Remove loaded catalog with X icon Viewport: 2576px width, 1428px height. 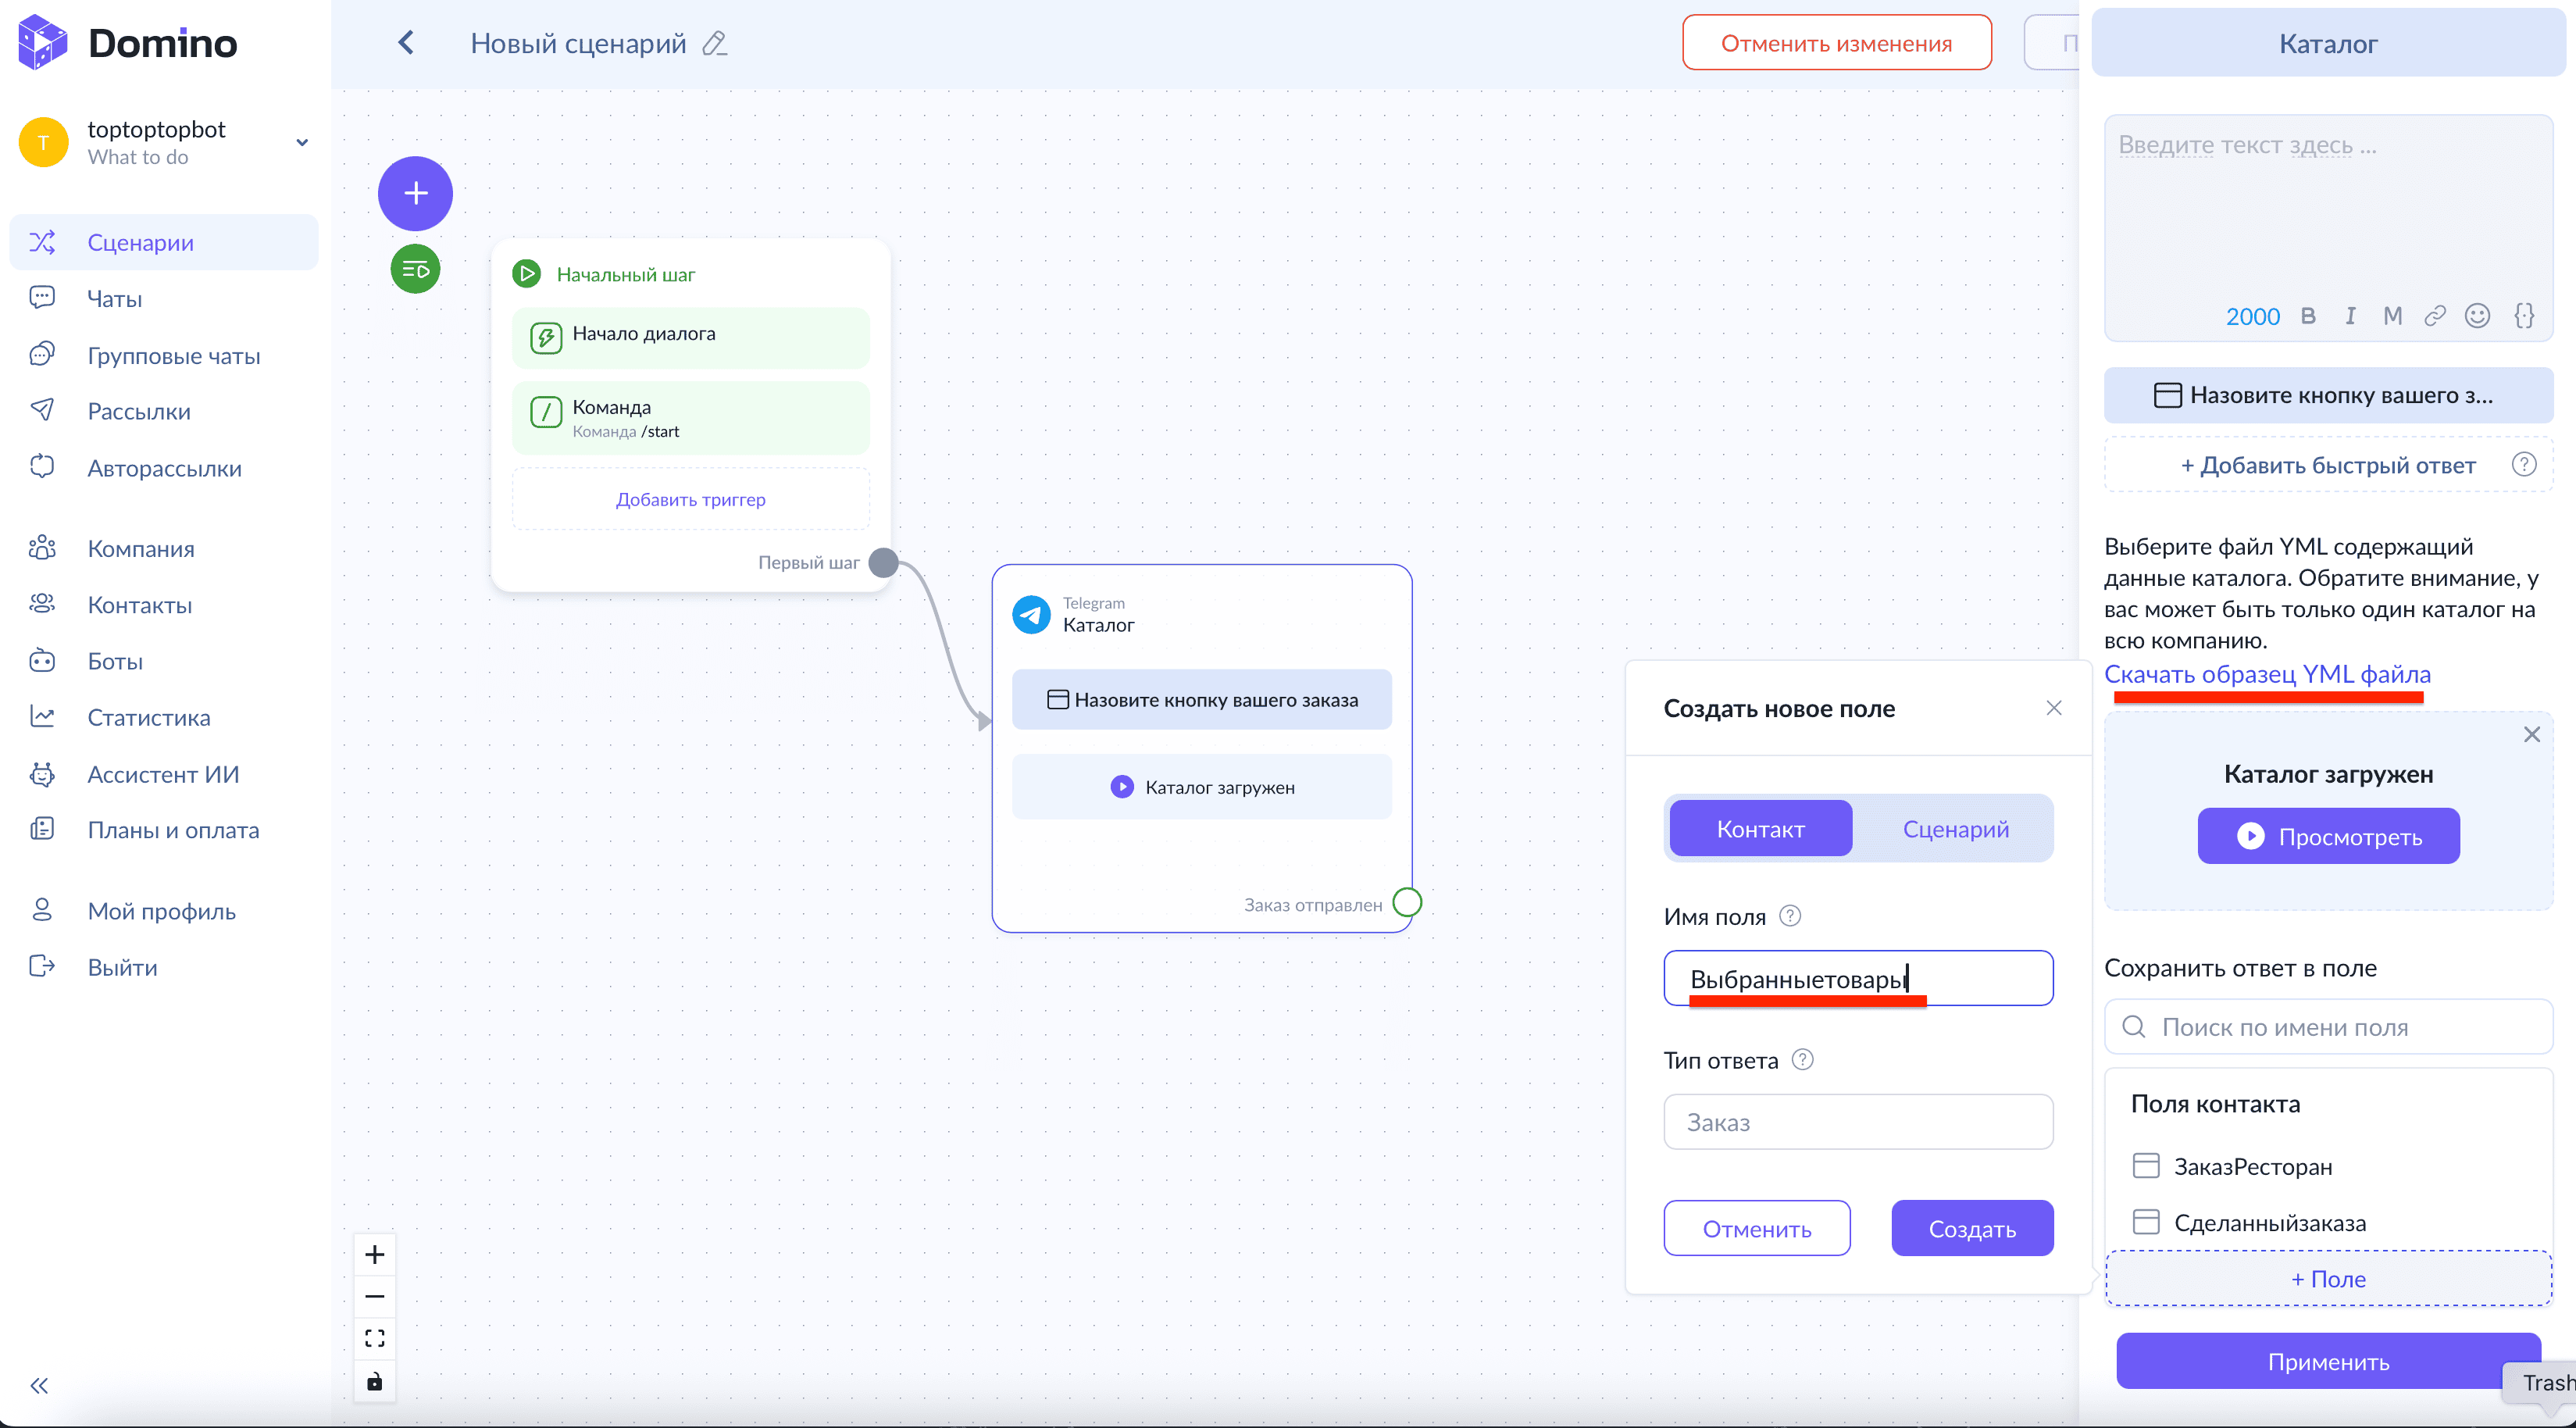pyautogui.click(x=2531, y=734)
